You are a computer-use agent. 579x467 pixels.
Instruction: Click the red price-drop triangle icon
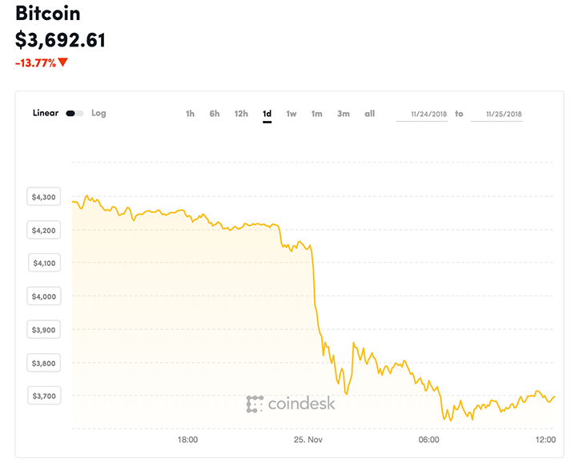[x=63, y=62]
